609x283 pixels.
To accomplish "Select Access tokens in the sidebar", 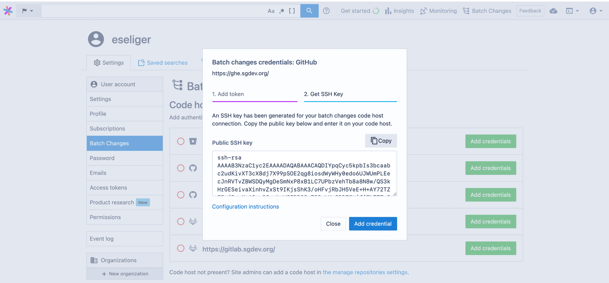I will click(x=125, y=188).
